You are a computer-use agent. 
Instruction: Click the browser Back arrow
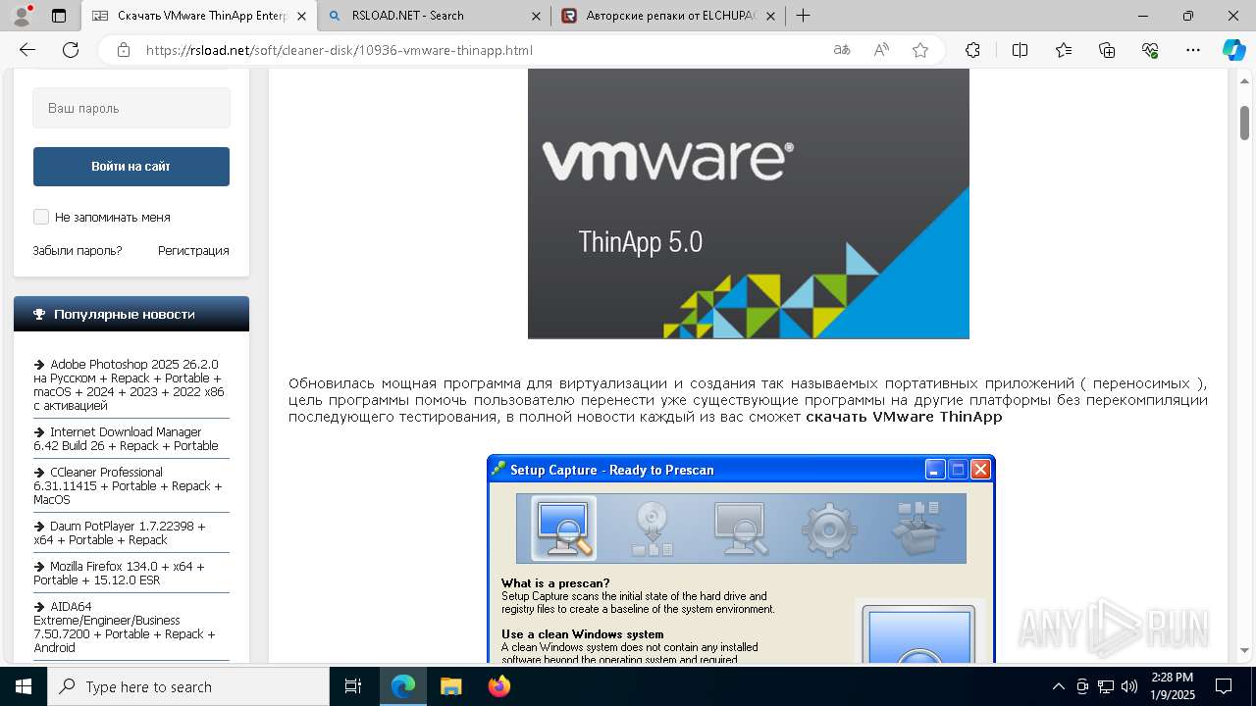point(27,50)
